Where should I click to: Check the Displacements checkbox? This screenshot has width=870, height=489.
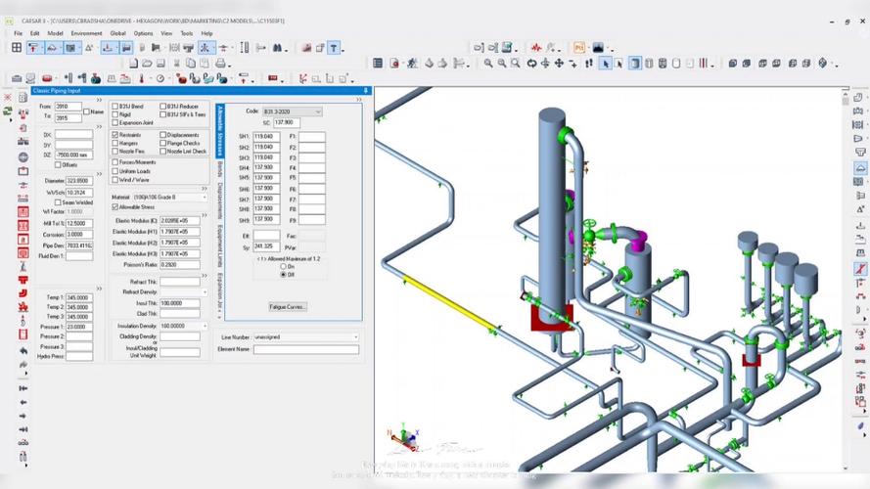(163, 135)
